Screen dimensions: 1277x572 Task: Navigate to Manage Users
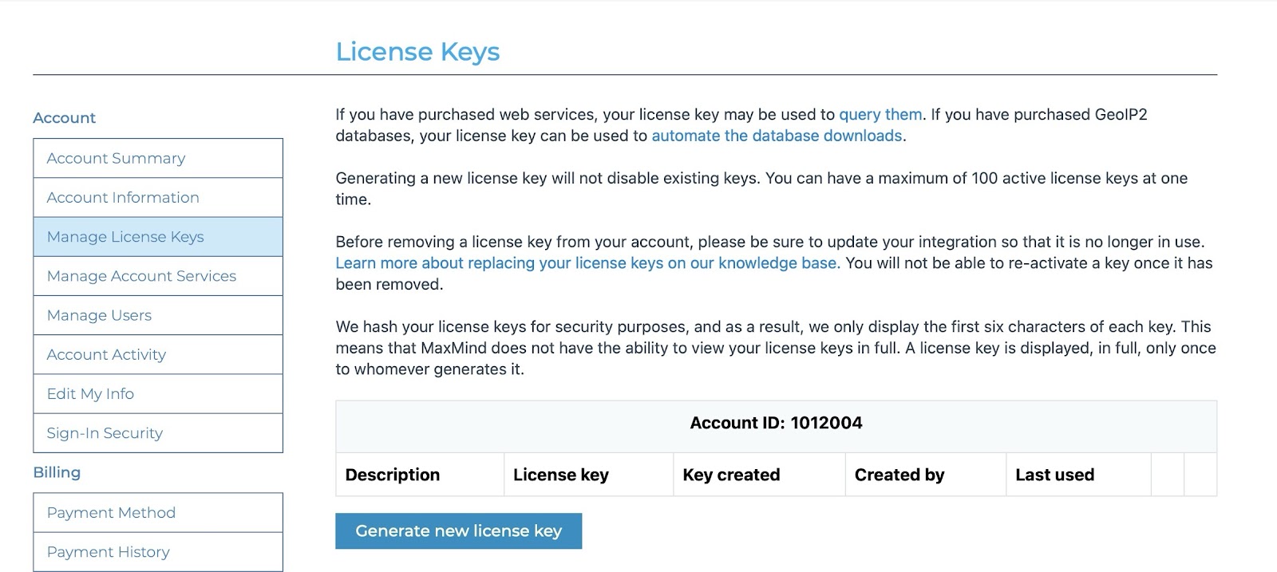click(99, 315)
